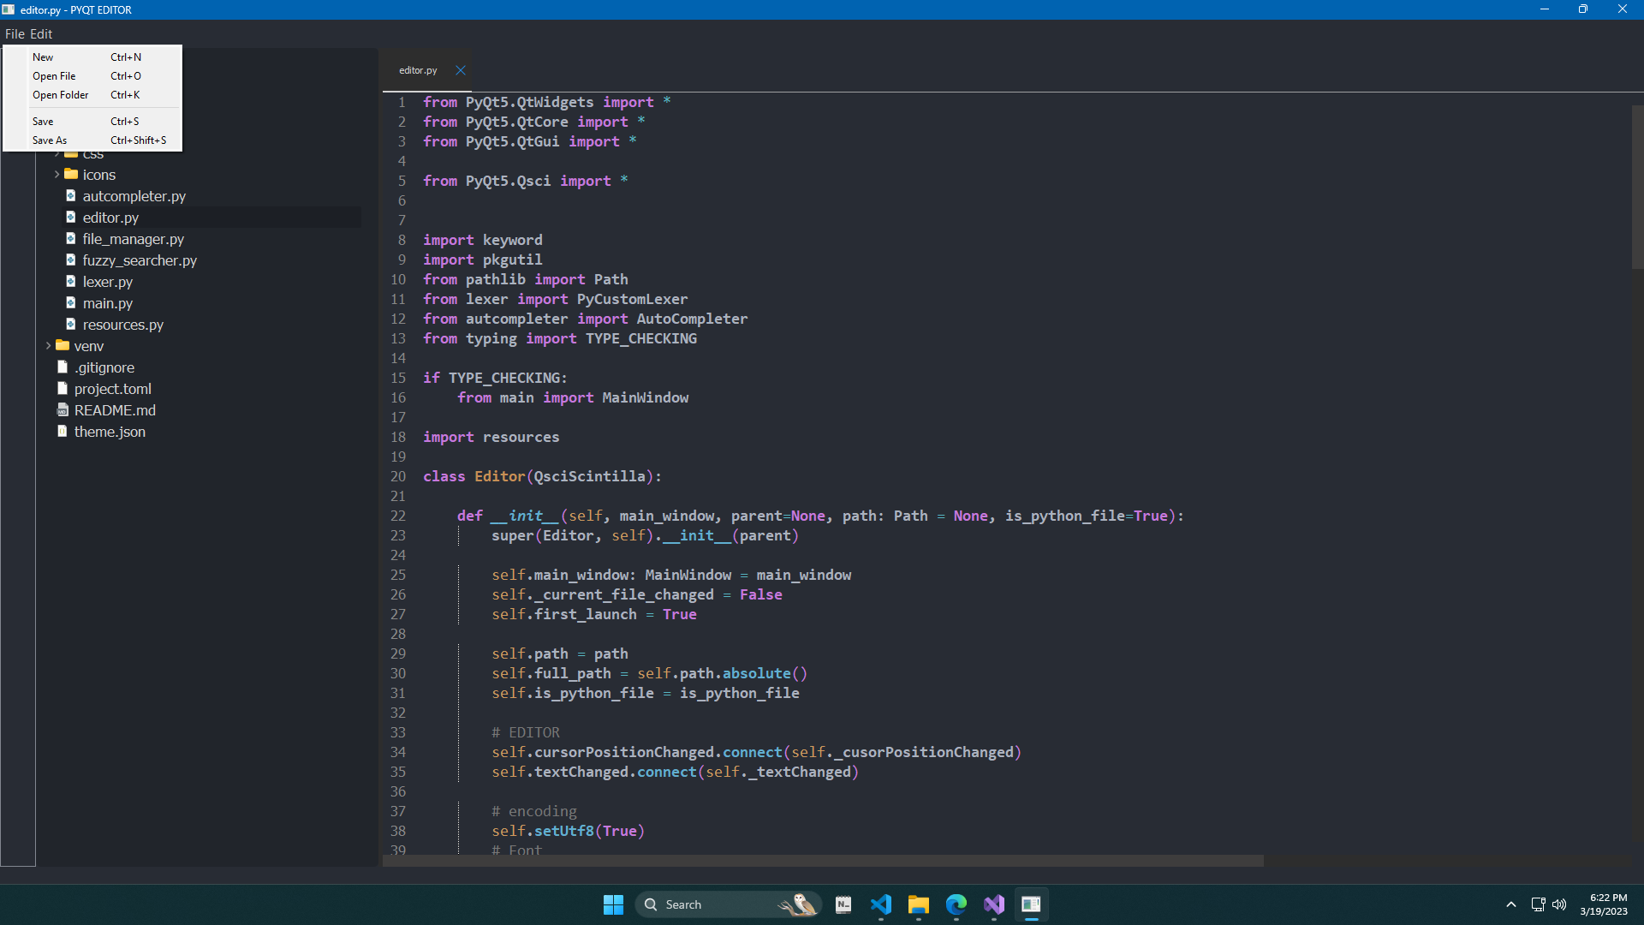Open project.toml from file tree
This screenshot has height=925, width=1644.
coord(112,389)
